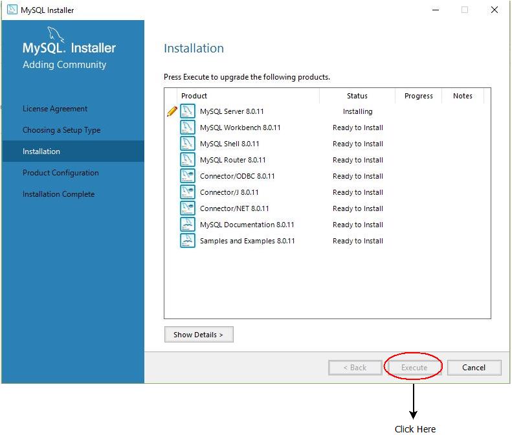The height and width of the screenshot is (435, 512).
Task: Select the MySQL Server 8.0.11 row text
Action: [x=232, y=111]
